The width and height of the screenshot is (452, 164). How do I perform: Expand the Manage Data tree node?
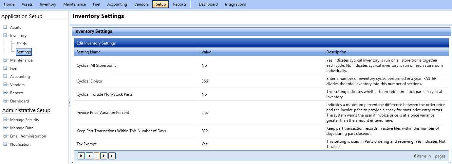click(5, 128)
